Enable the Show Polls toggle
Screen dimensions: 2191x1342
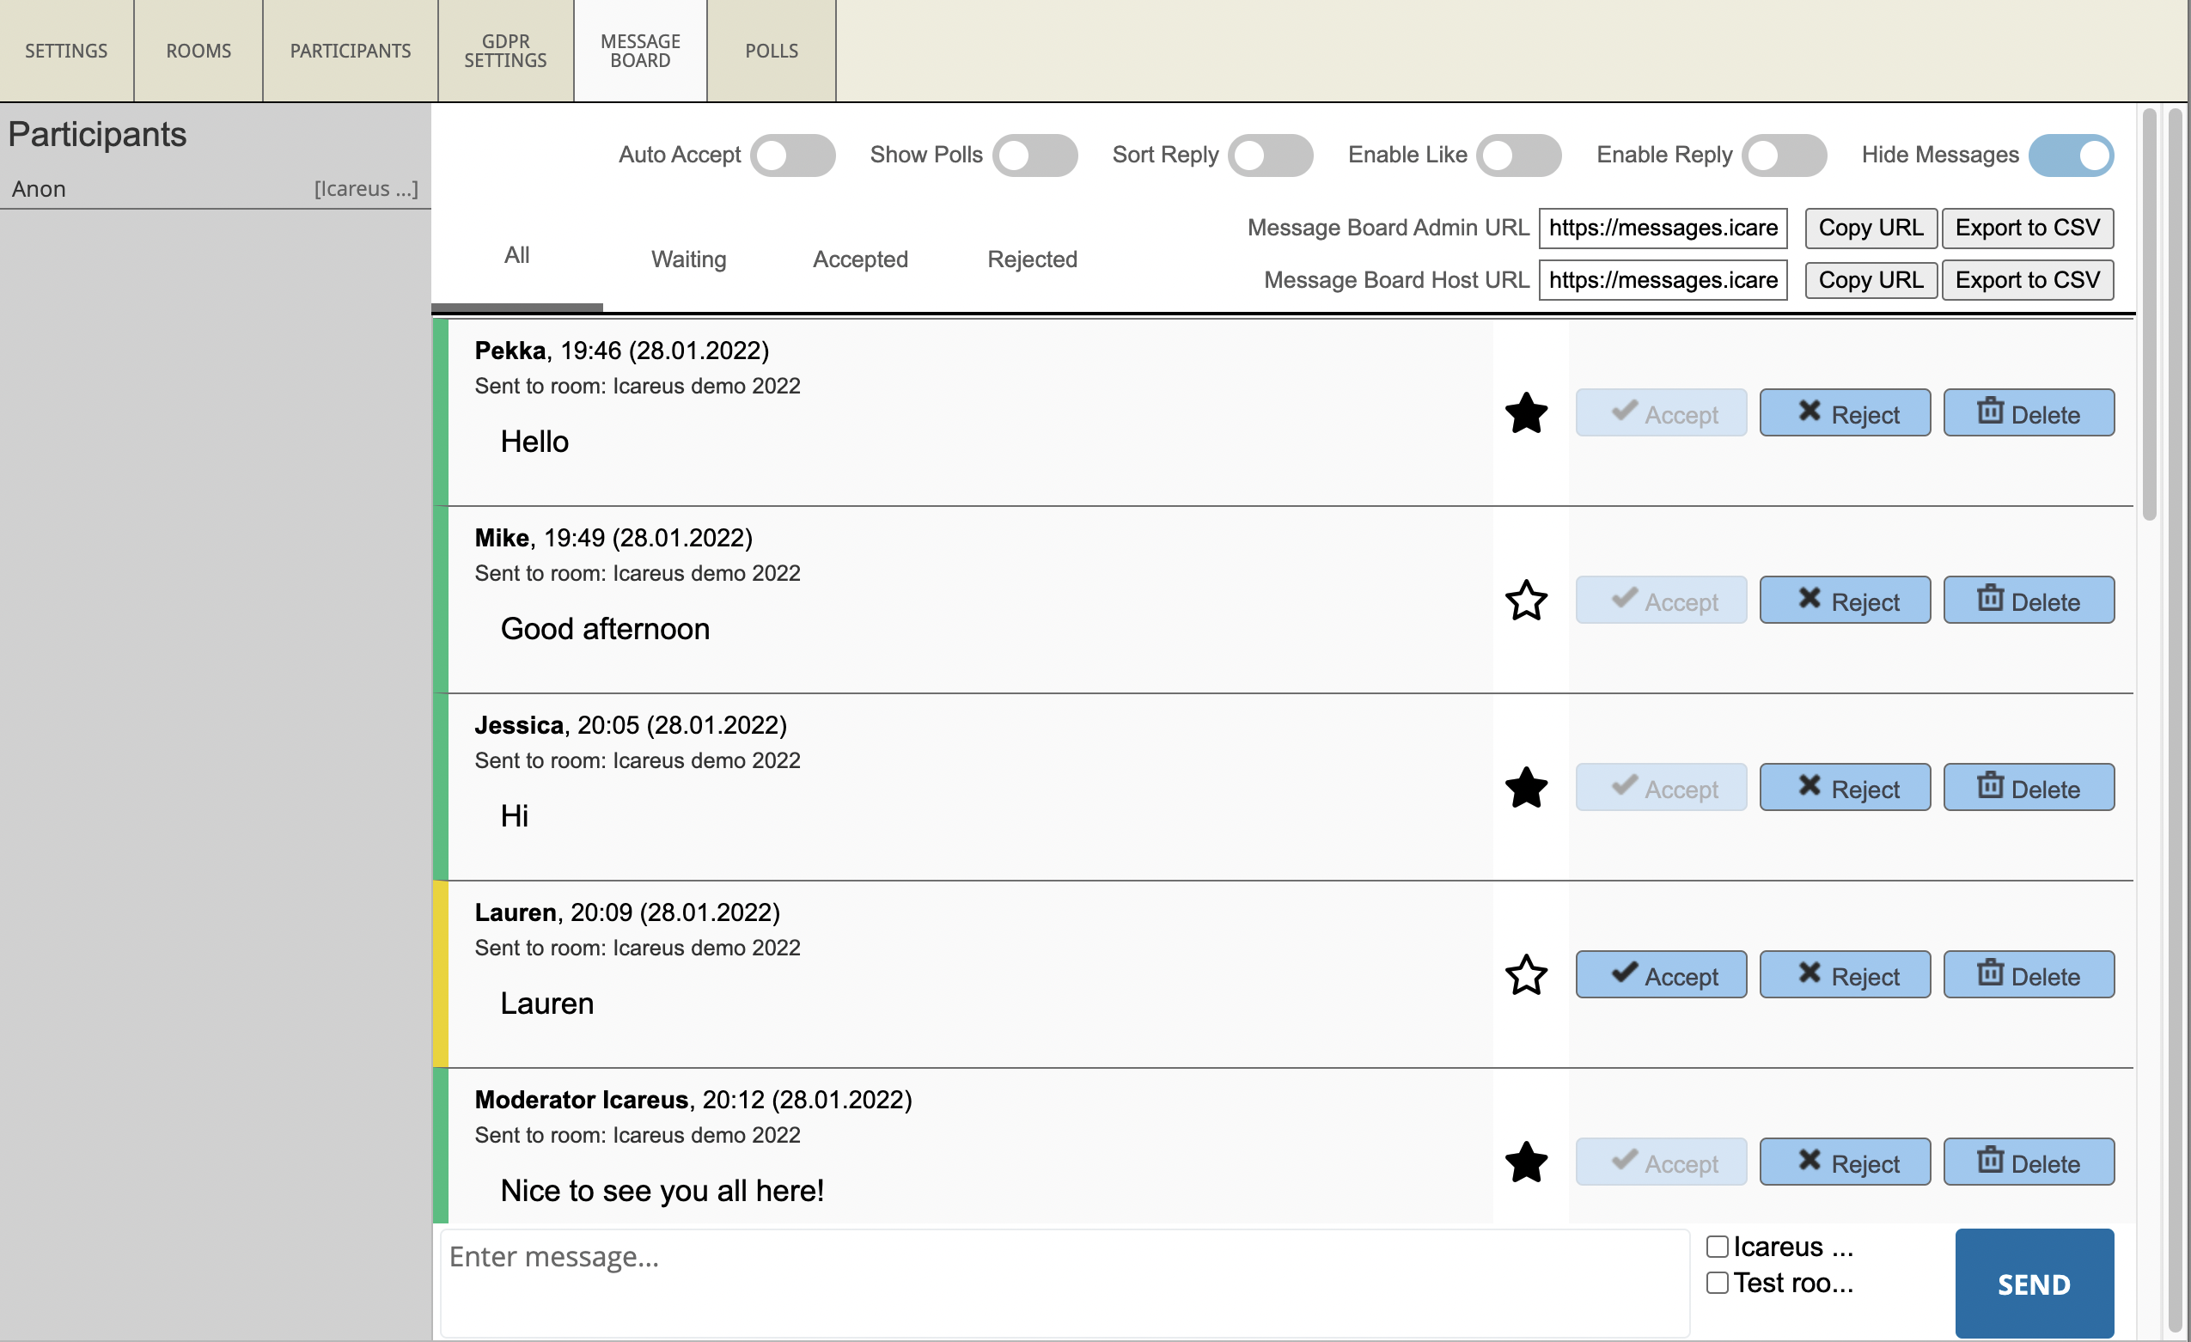coord(1034,156)
